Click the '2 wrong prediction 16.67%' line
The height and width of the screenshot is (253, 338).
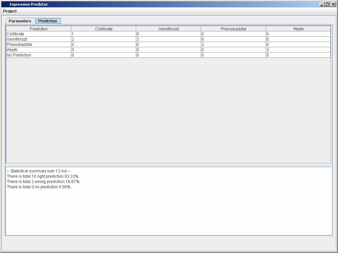tap(43, 182)
